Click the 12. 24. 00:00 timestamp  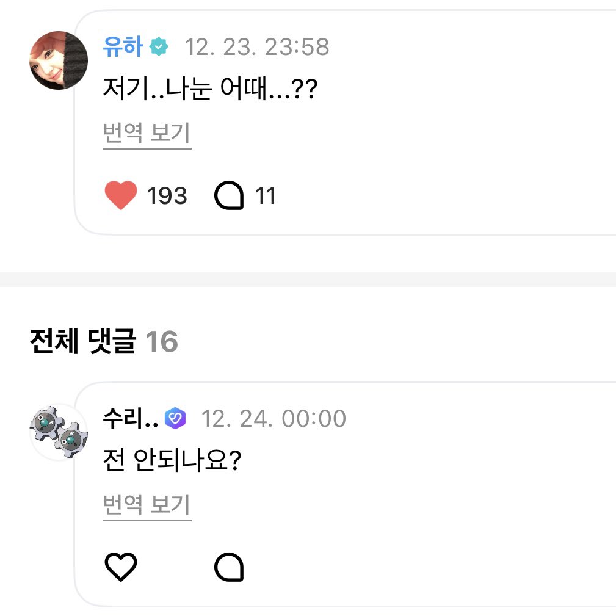(x=273, y=419)
